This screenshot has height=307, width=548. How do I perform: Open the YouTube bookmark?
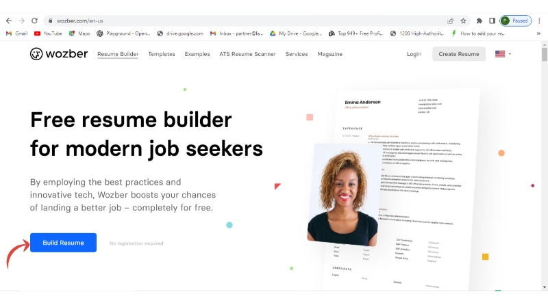(48, 34)
